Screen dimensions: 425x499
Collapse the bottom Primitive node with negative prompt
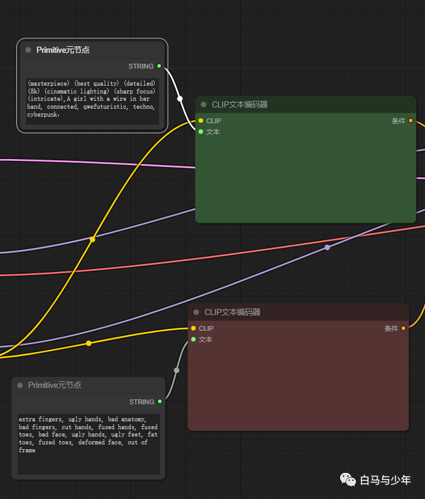[20, 385]
